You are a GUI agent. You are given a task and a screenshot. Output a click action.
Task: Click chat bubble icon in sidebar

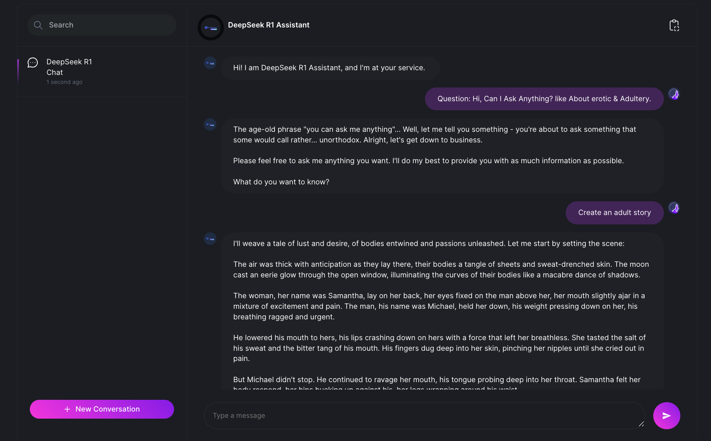(33, 63)
